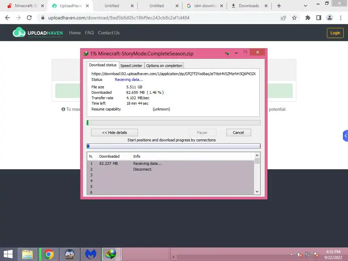Click the game taskbar icon beside Chrome
The width and height of the screenshot is (348, 261).
[69, 254]
